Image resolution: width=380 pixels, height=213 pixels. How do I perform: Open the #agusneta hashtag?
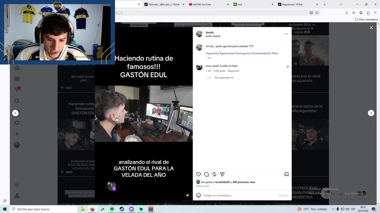tap(212, 53)
